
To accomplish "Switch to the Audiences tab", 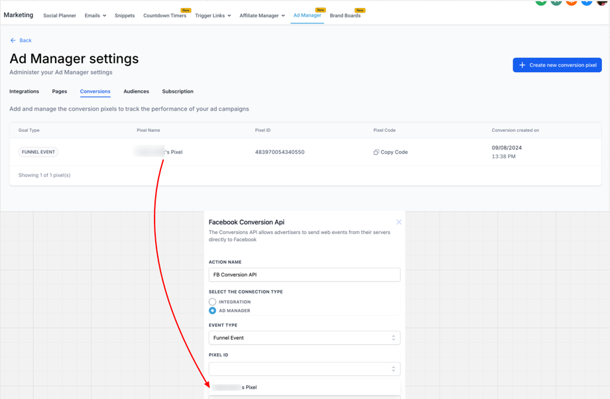I will pyautogui.click(x=136, y=91).
